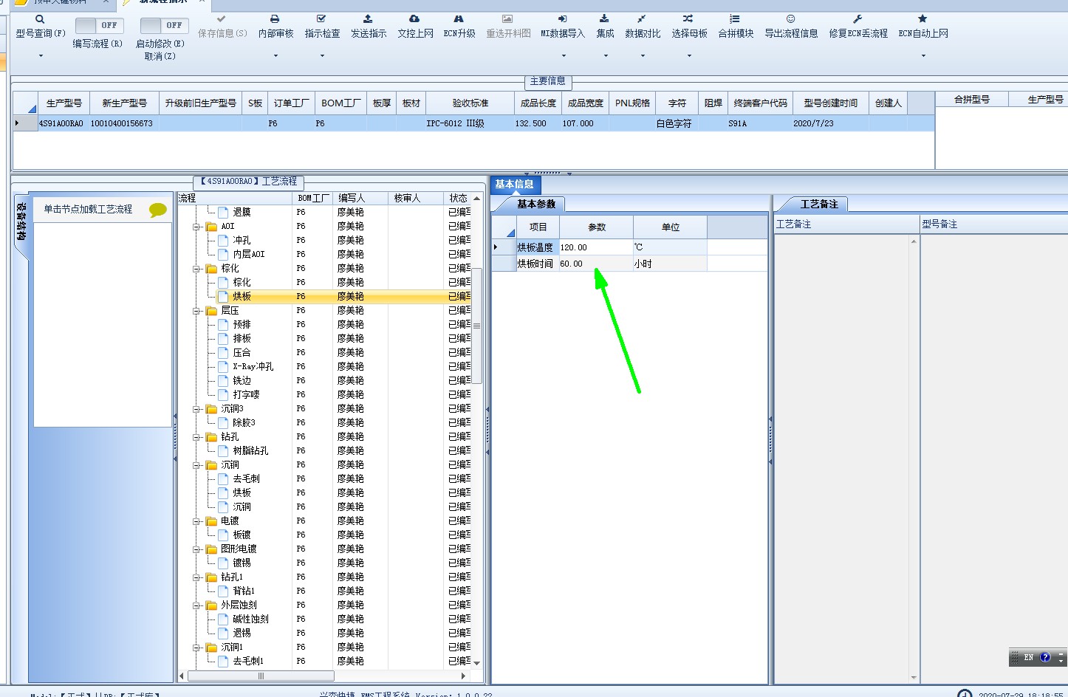The width and height of the screenshot is (1068, 697).
Task: Click the folder icon of 层压 node
Action: (x=211, y=311)
